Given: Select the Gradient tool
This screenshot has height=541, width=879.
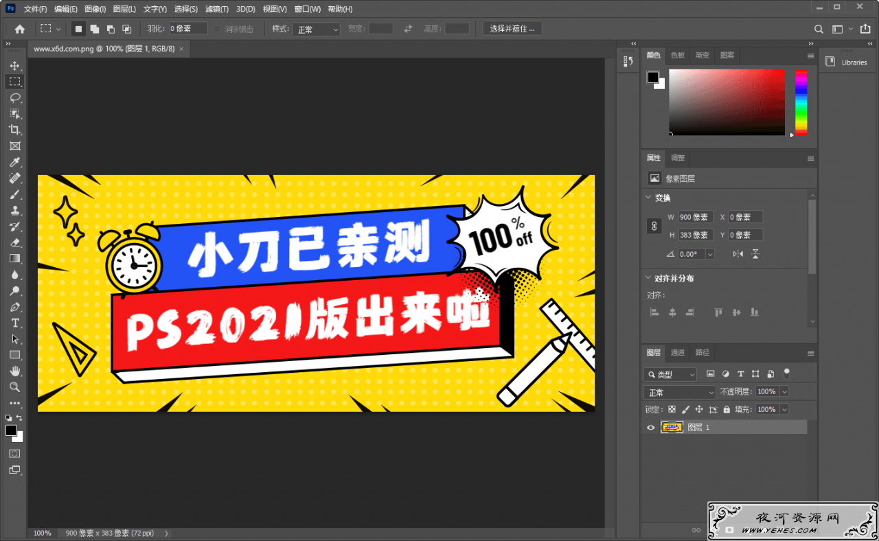Looking at the screenshot, I should point(14,259).
